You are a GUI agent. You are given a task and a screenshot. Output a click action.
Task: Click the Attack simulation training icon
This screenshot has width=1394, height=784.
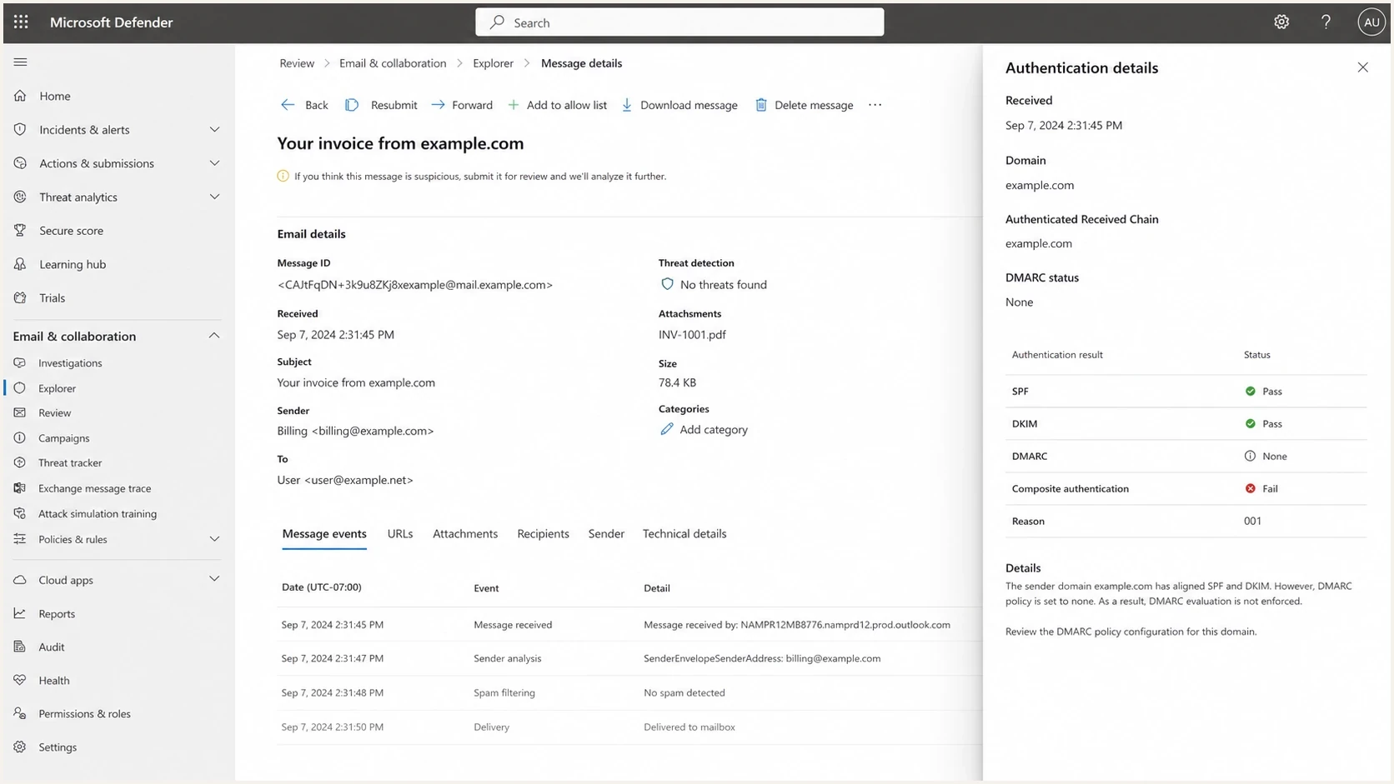20,513
